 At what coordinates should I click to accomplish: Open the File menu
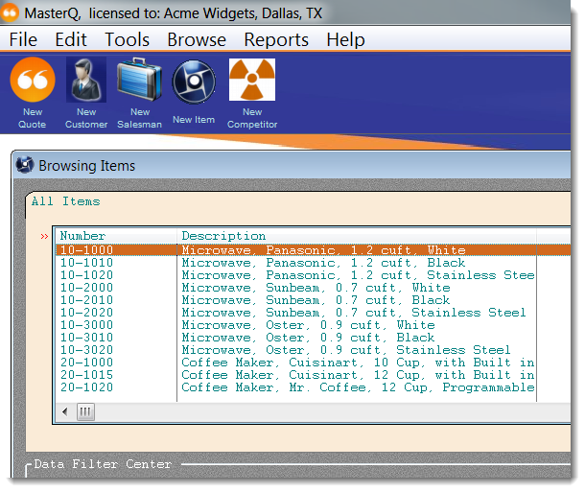click(x=23, y=39)
